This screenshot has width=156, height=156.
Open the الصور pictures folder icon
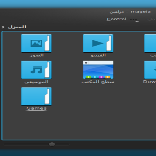tap(36, 43)
